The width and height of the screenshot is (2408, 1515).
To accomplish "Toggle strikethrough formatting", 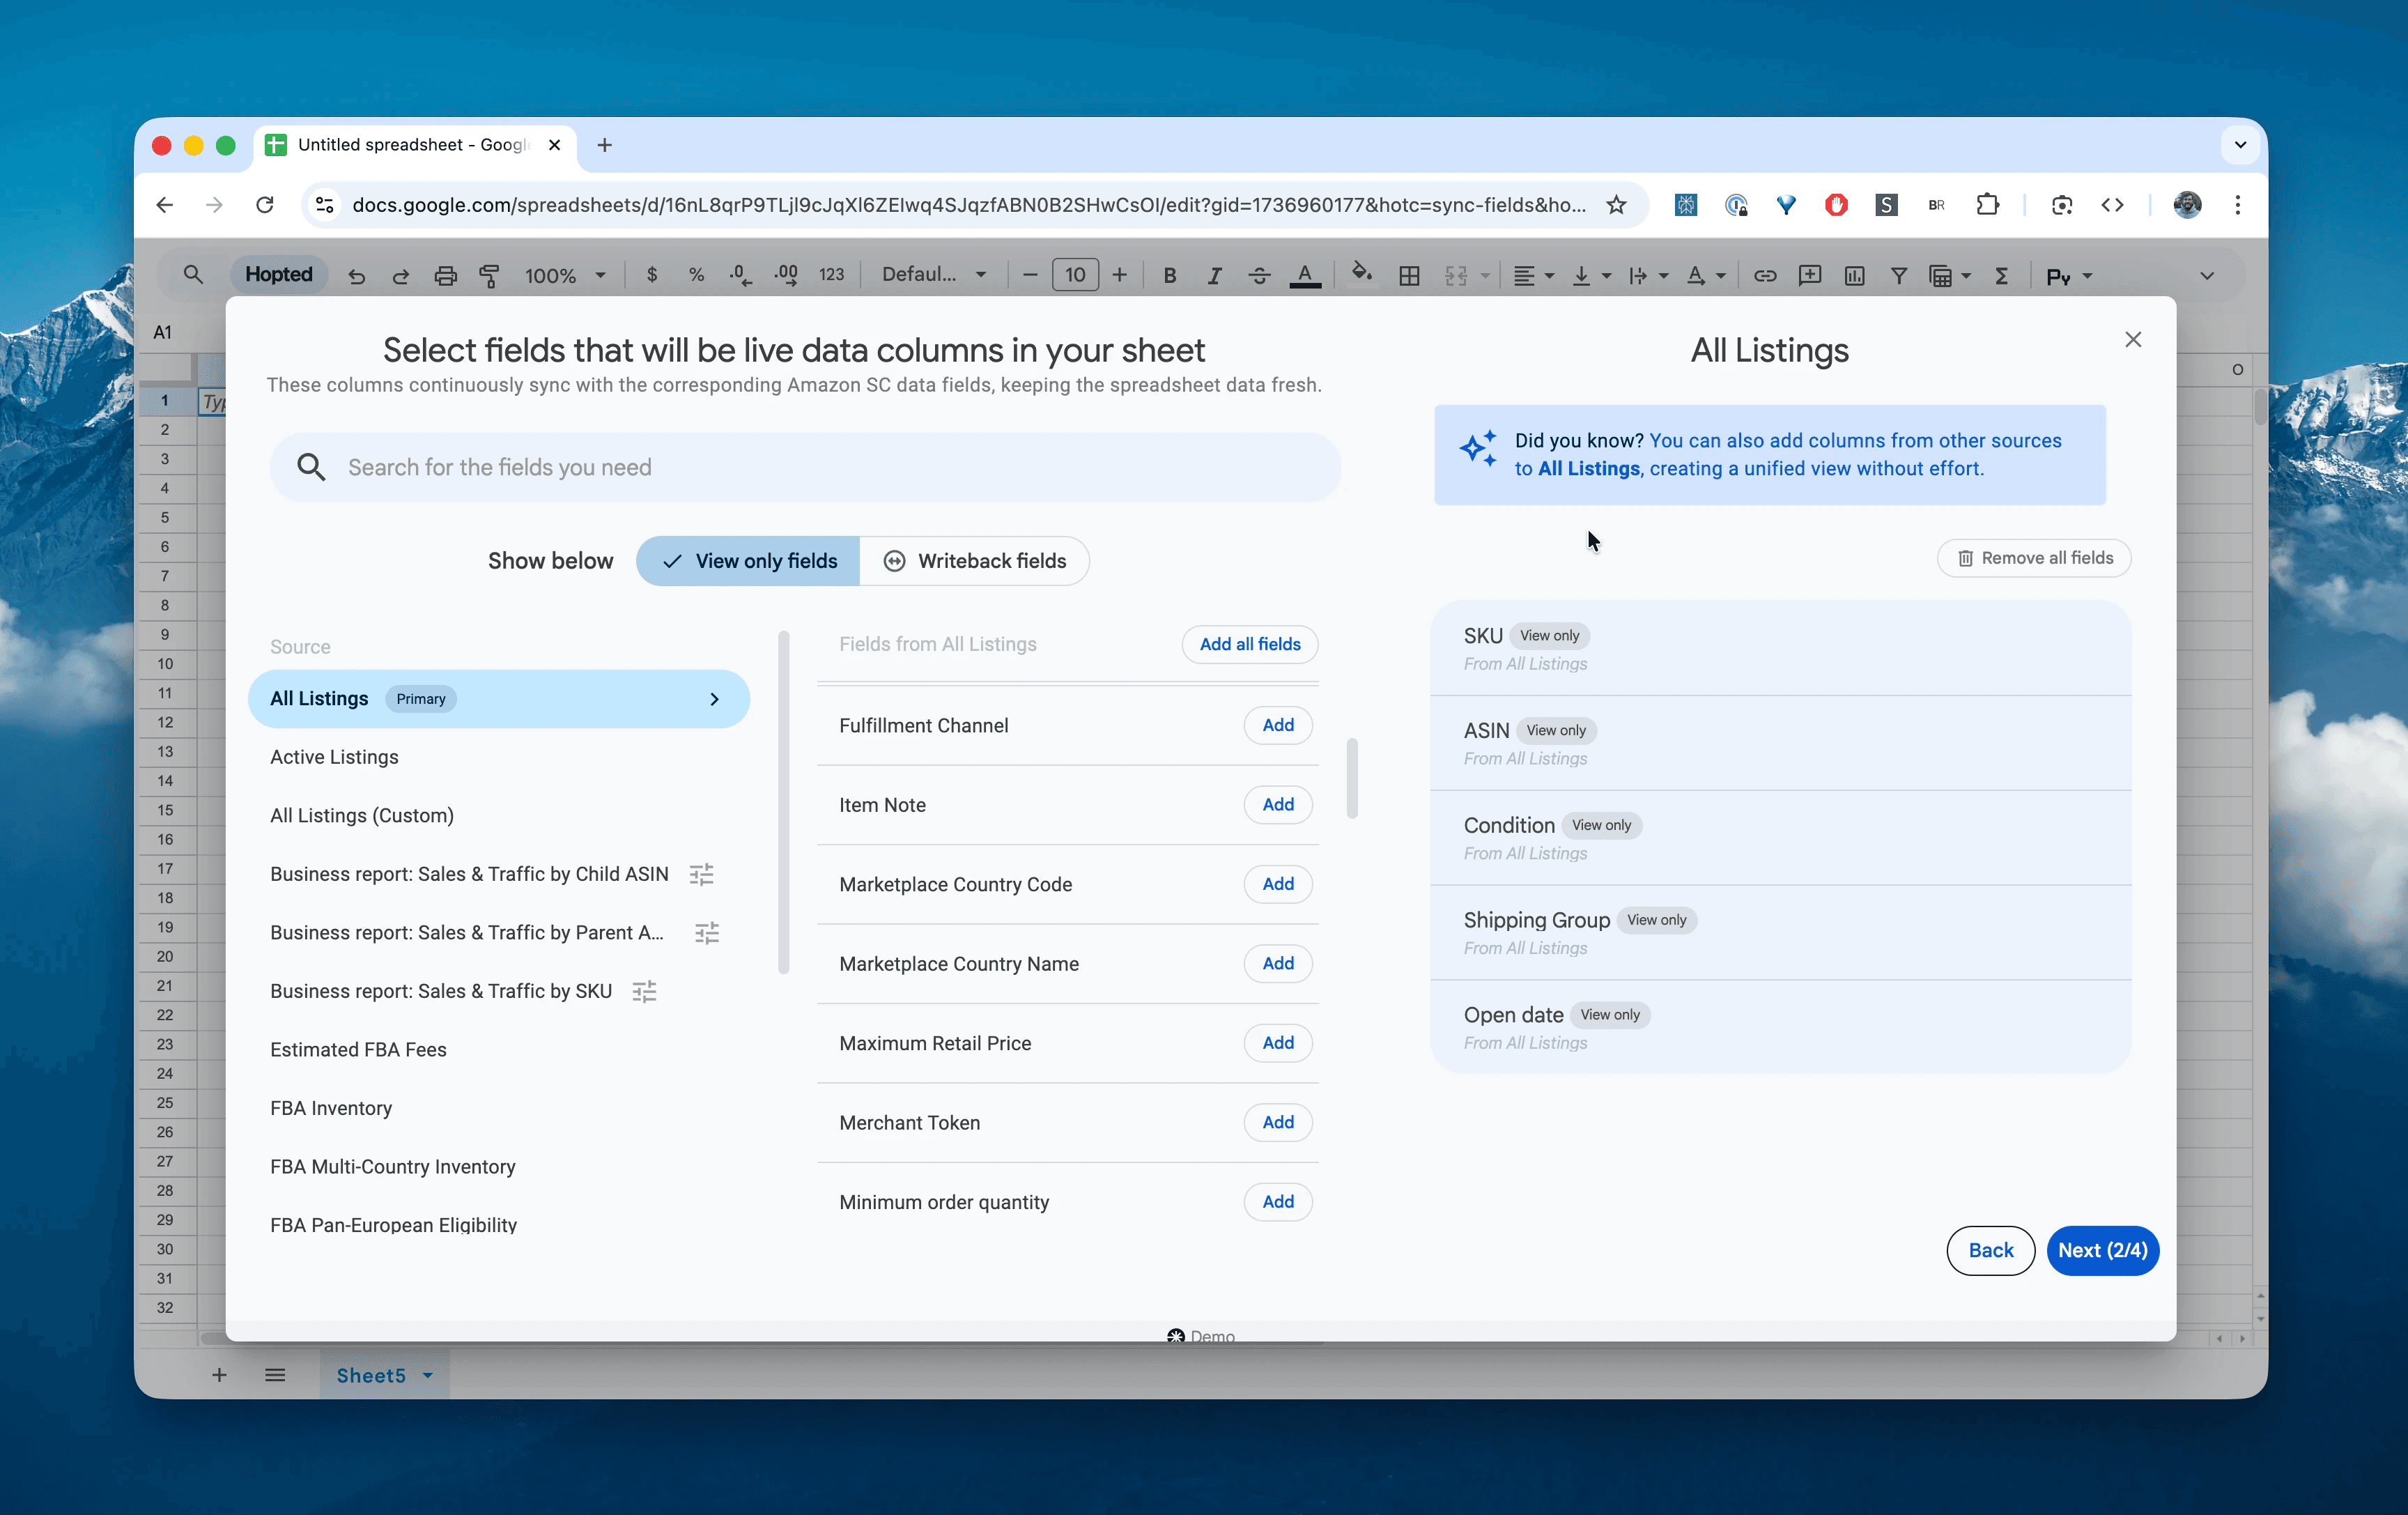I will coord(1259,275).
